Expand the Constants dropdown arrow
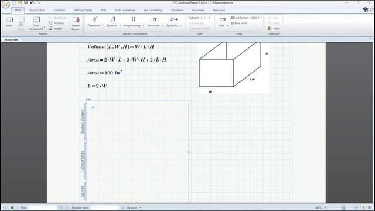Screen dimensions: 375x211 [x=162, y=25]
